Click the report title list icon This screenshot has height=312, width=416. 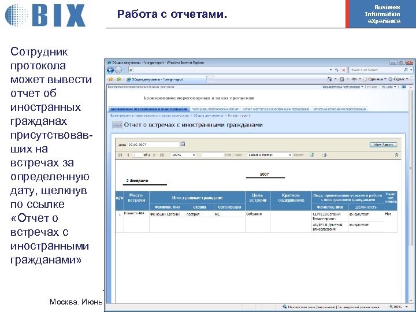(x=117, y=125)
